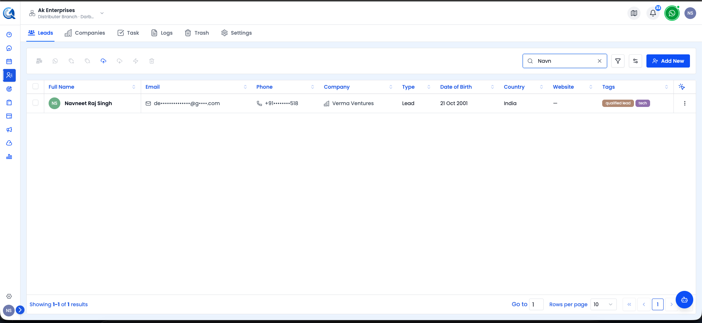The height and width of the screenshot is (323, 702).
Task: Expand the sidebar with arrow button
Action: tap(20, 310)
